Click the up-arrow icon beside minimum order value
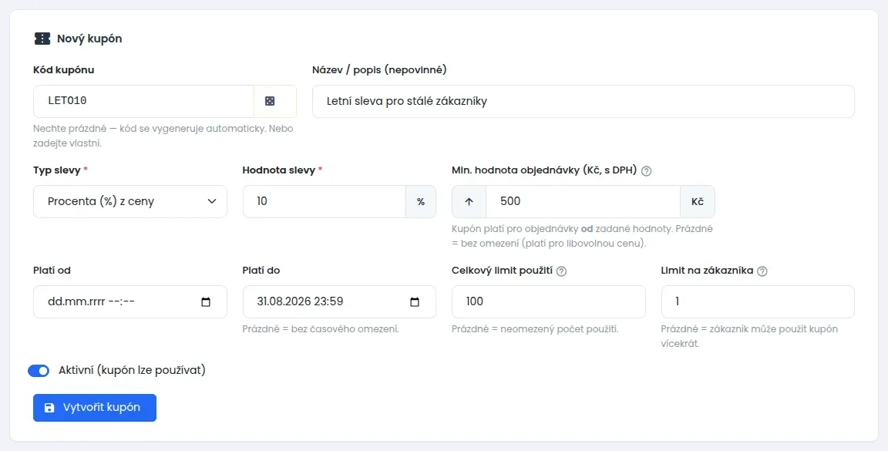Image resolution: width=888 pixels, height=451 pixels. pyautogui.click(x=469, y=202)
